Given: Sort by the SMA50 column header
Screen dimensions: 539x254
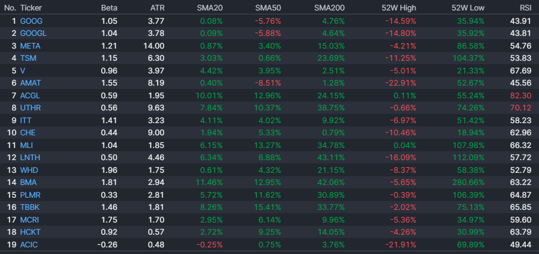Looking at the screenshot, I should [x=268, y=8].
